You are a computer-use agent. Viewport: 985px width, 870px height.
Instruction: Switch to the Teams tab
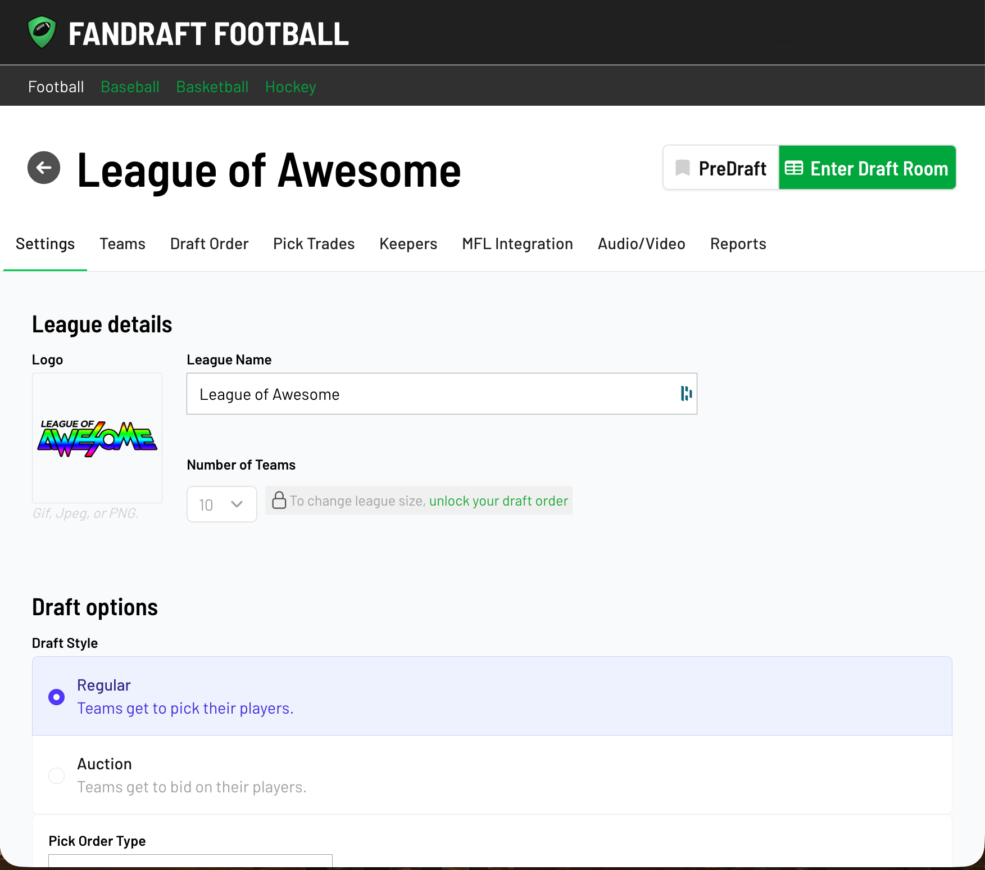pyautogui.click(x=122, y=244)
